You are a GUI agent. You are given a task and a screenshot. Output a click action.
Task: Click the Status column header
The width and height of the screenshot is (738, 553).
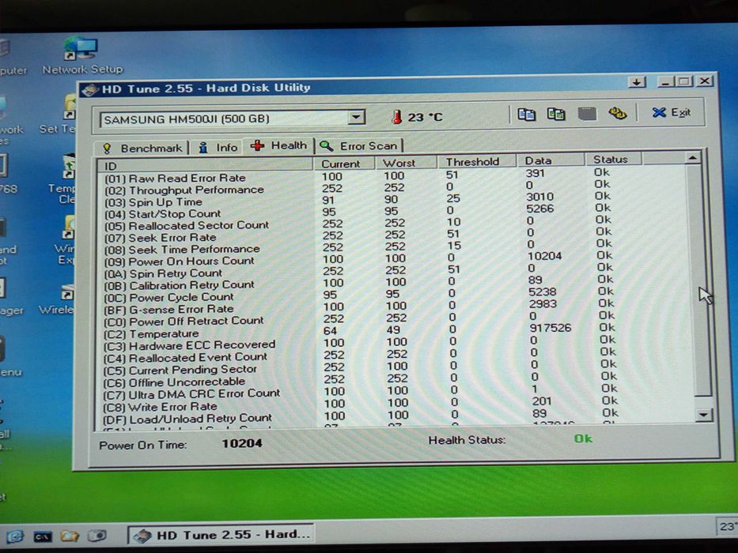point(613,159)
